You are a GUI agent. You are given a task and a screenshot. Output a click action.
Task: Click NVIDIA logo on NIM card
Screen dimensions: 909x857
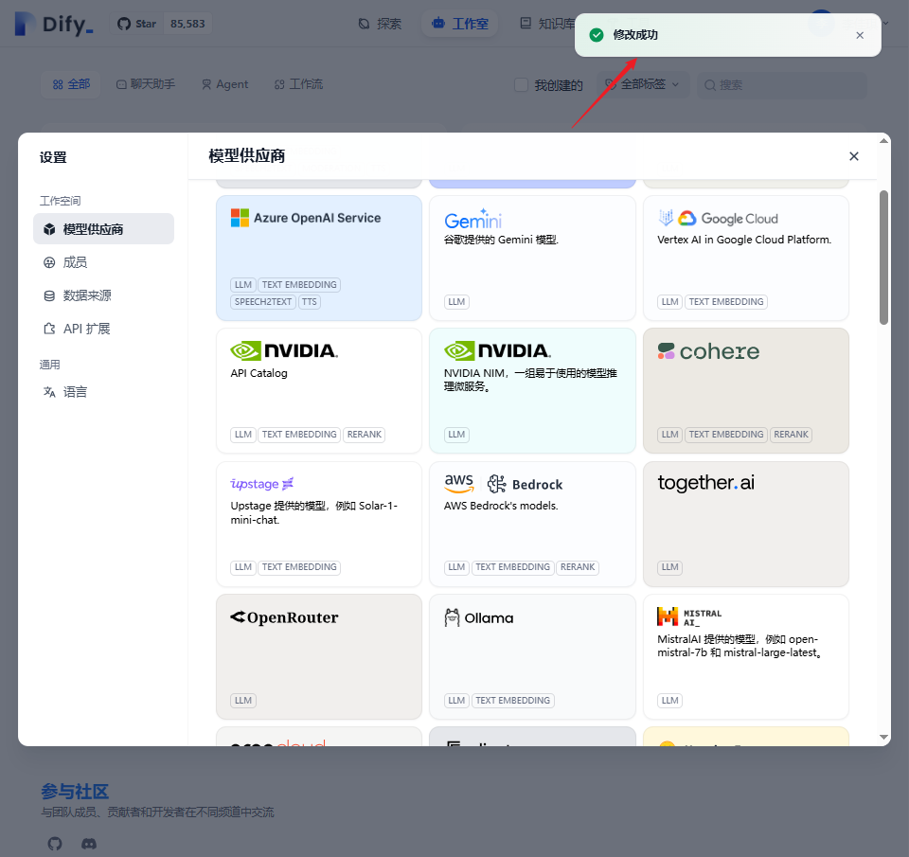coord(497,350)
